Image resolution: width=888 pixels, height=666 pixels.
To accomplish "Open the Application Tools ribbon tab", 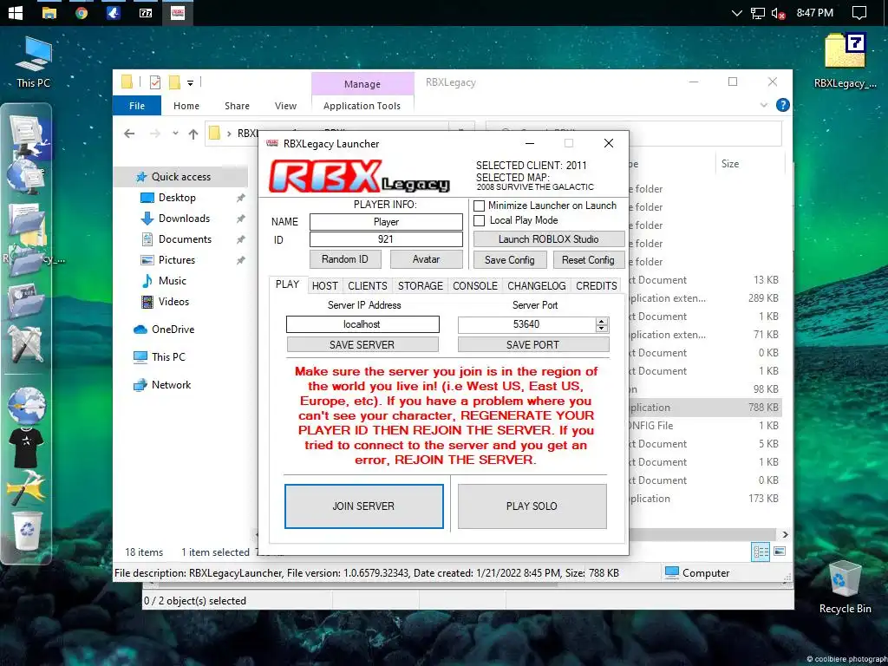I will (x=362, y=106).
